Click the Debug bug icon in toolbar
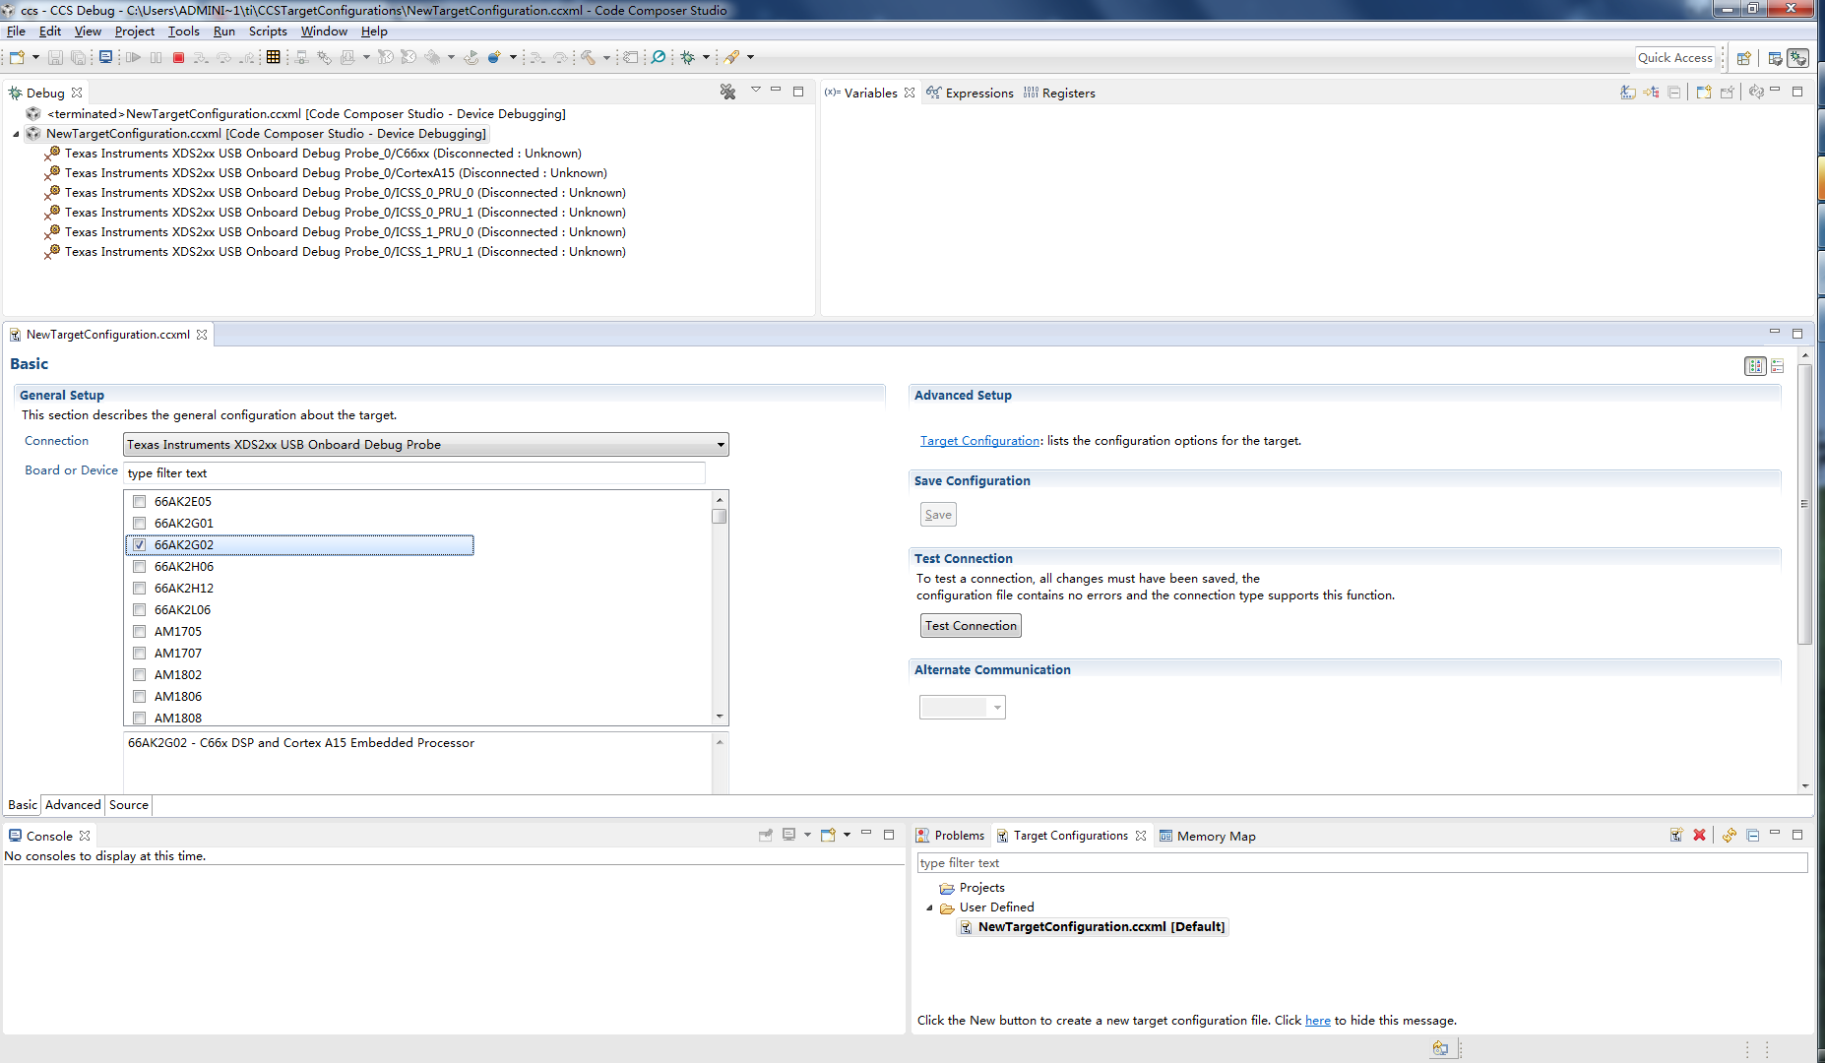The height and width of the screenshot is (1063, 1825). click(688, 58)
